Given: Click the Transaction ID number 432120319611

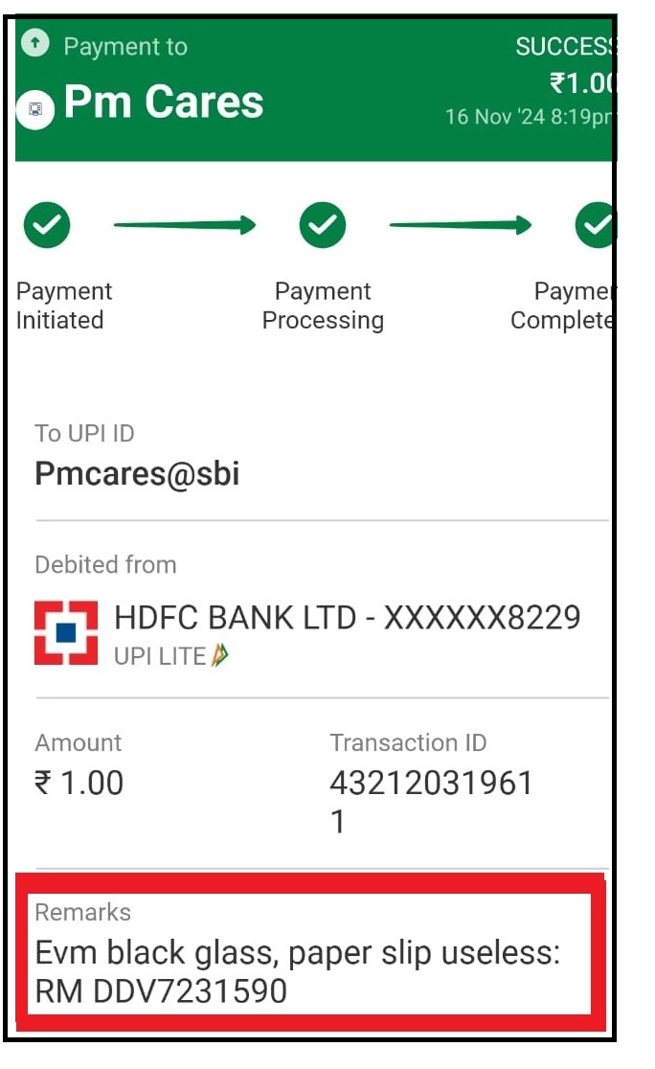Looking at the screenshot, I should pyautogui.click(x=431, y=801).
